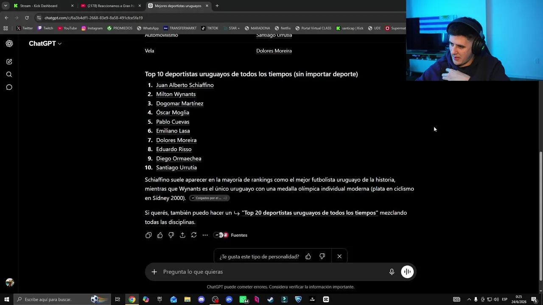Open the Pablo Cuevas link
Viewport: 543px width, 305px height.
173,122
